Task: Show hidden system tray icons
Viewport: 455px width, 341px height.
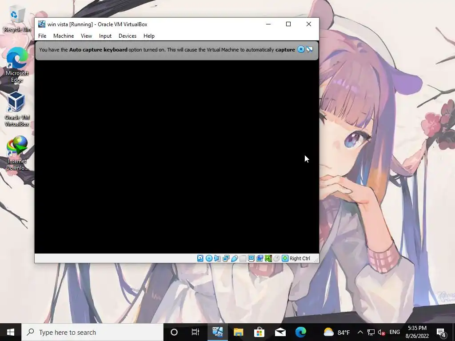Action: [x=360, y=332]
